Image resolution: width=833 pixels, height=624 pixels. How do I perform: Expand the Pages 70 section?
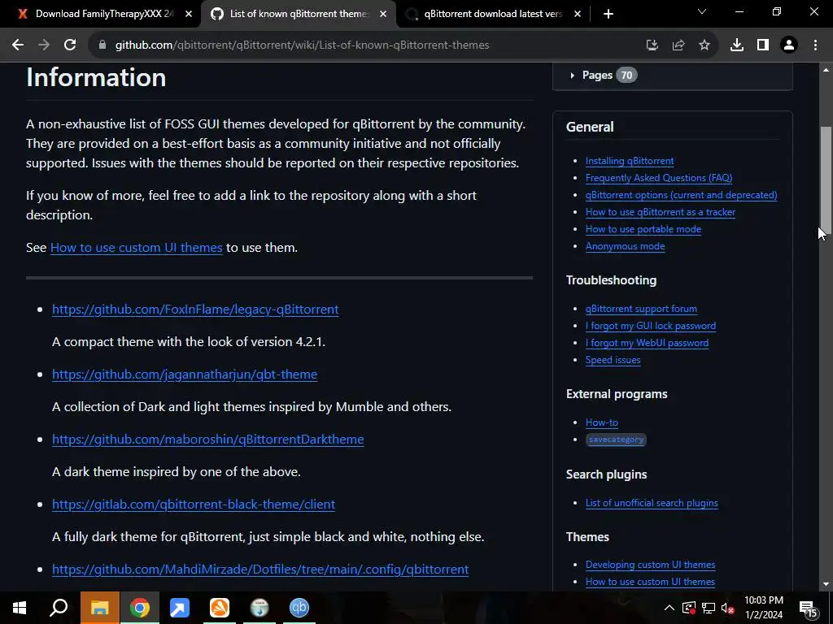pyautogui.click(x=603, y=76)
